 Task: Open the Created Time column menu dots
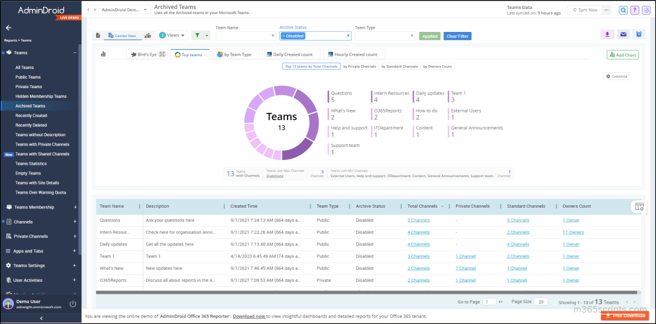(310, 206)
